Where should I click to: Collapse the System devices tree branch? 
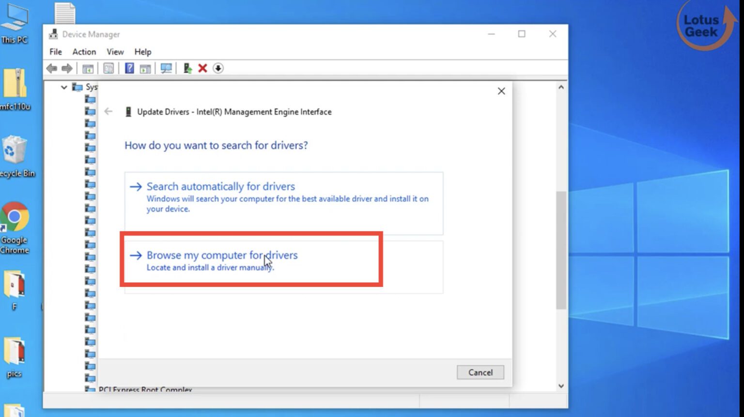(64, 87)
